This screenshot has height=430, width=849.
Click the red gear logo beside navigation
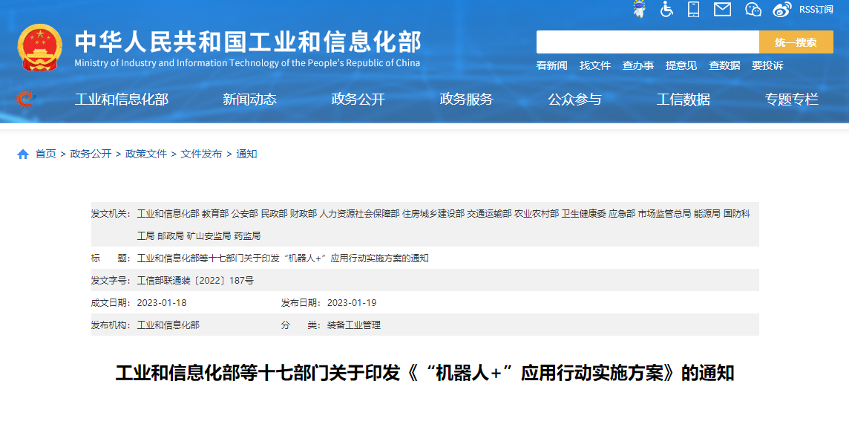click(x=25, y=99)
